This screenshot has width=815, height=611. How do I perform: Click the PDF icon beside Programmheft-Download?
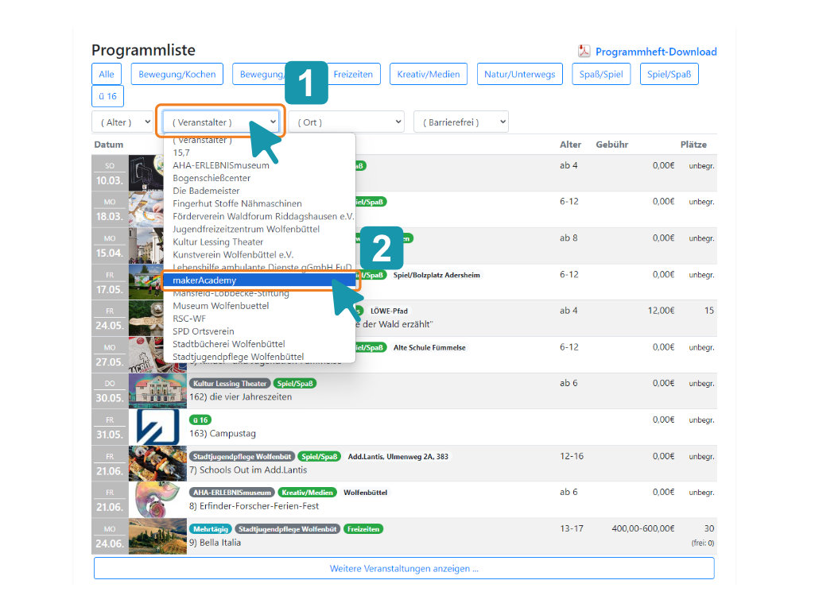pyautogui.click(x=584, y=51)
